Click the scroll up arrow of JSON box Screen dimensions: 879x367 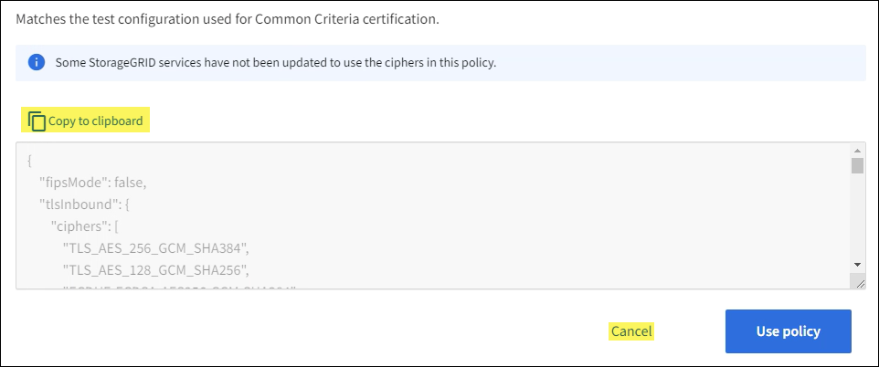pyautogui.click(x=857, y=150)
